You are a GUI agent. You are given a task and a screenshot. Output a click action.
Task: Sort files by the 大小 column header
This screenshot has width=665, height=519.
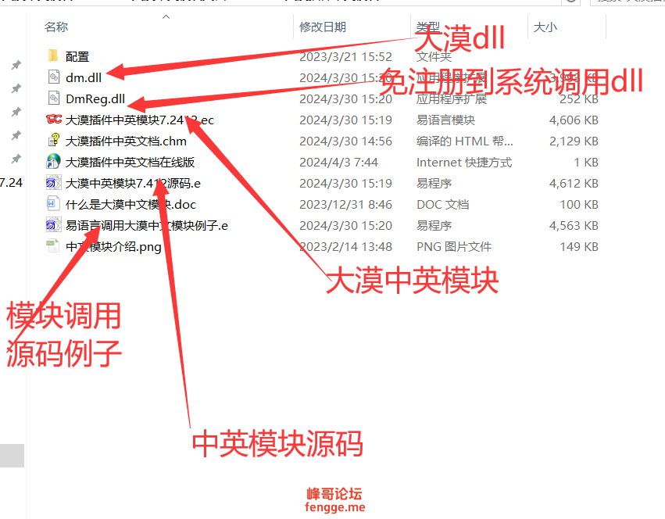[x=545, y=27]
